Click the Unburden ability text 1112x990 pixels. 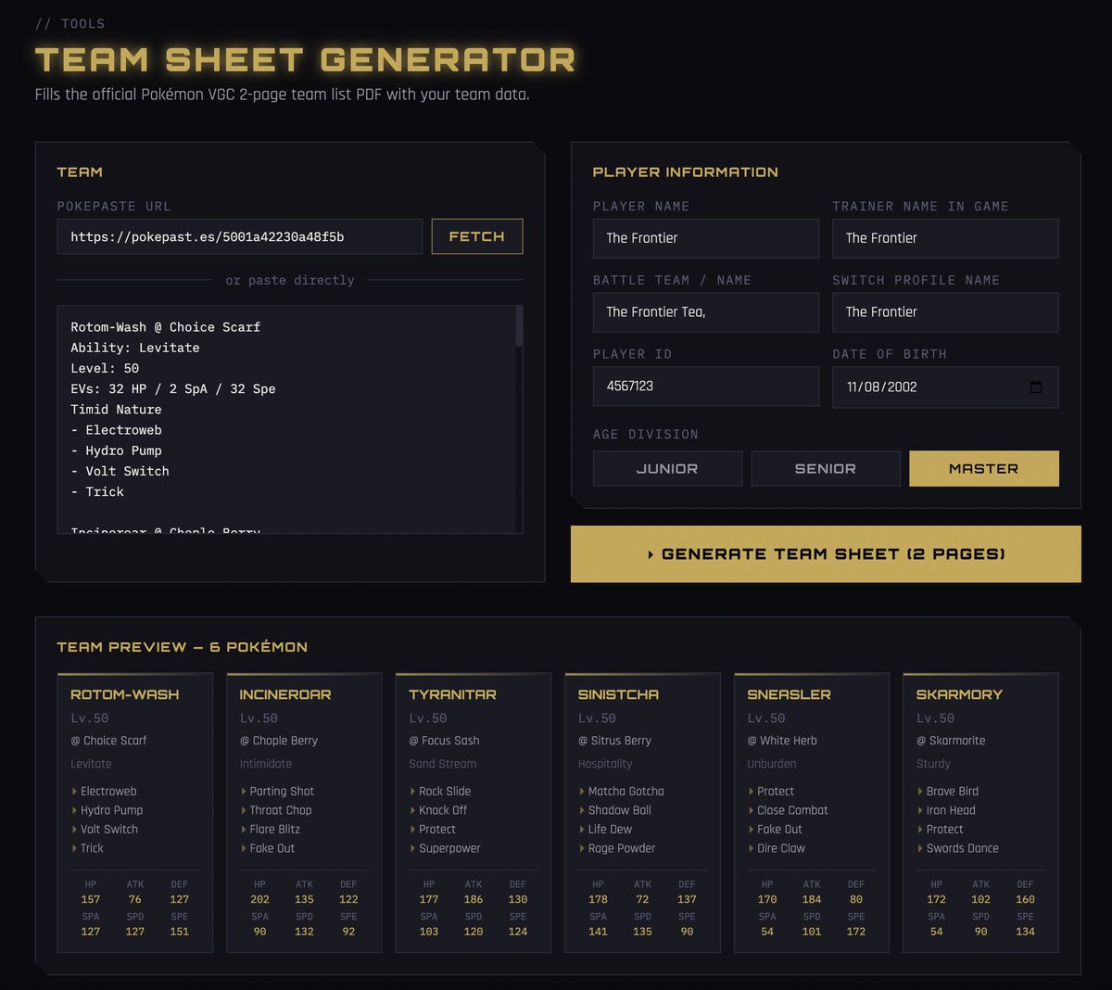pyautogui.click(x=772, y=764)
